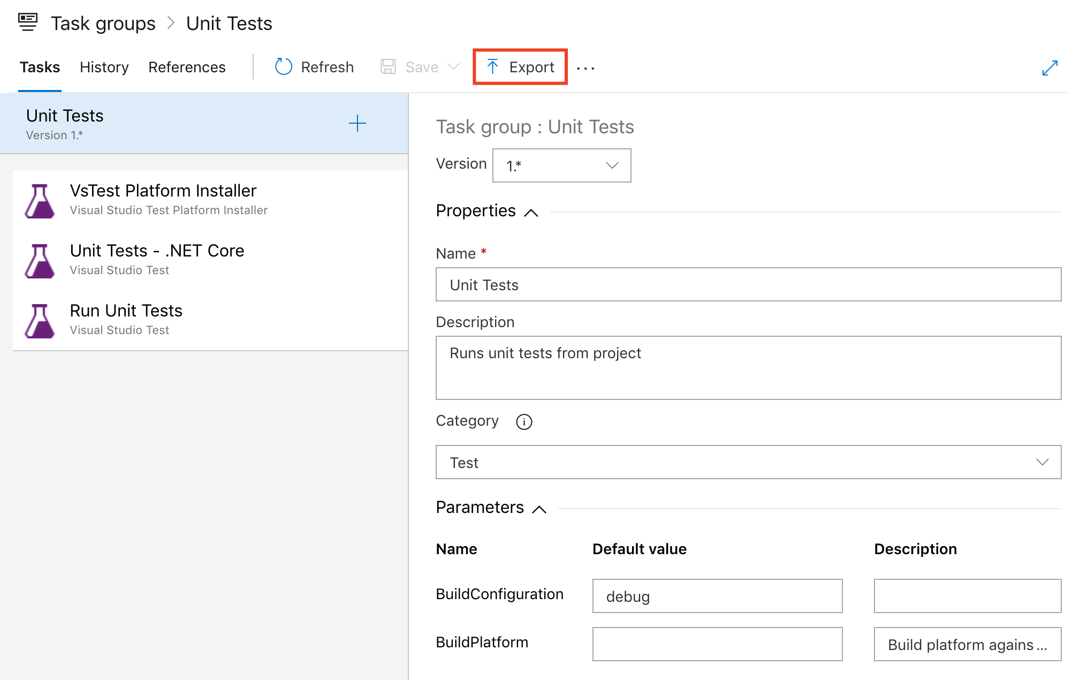
Task: Click the BuildConfiguration default value field
Action: point(717,596)
